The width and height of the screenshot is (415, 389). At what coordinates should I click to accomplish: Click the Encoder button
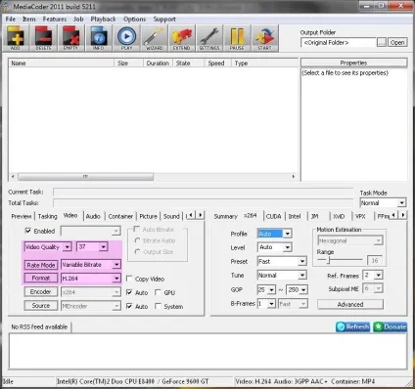[x=41, y=291]
